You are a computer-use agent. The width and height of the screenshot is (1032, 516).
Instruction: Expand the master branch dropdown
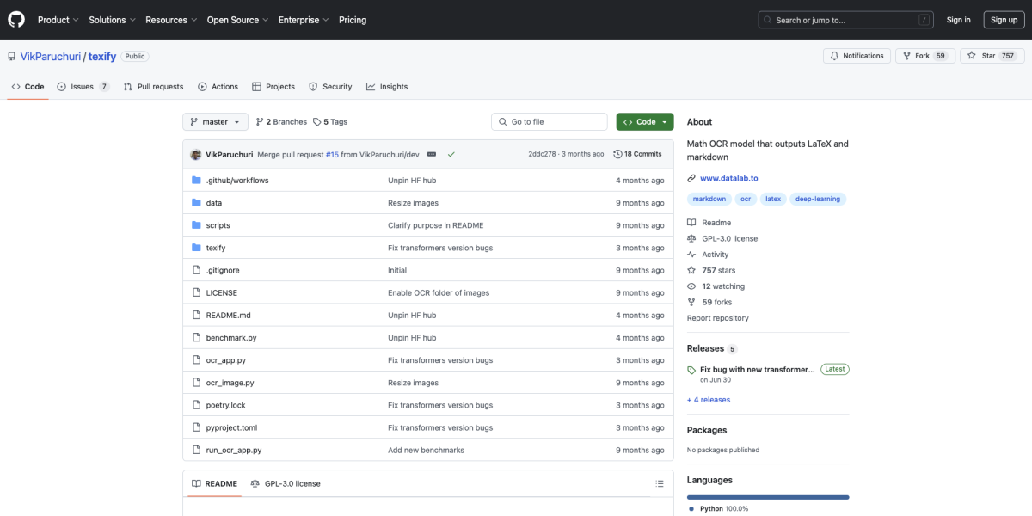(x=215, y=122)
